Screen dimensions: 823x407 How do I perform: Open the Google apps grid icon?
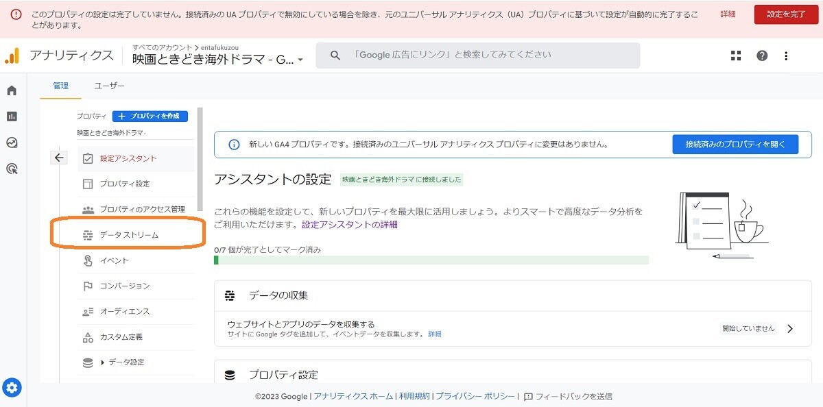click(x=735, y=56)
